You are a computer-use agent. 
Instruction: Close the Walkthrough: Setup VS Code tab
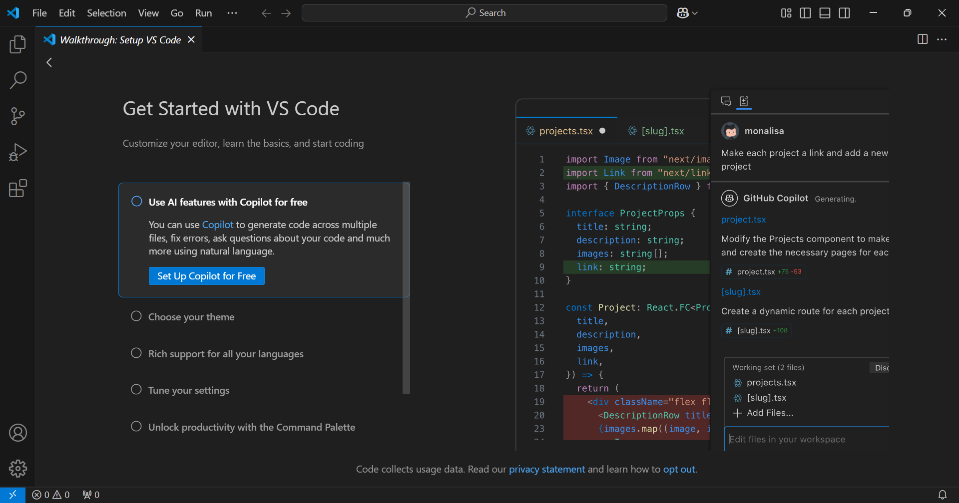pos(191,40)
